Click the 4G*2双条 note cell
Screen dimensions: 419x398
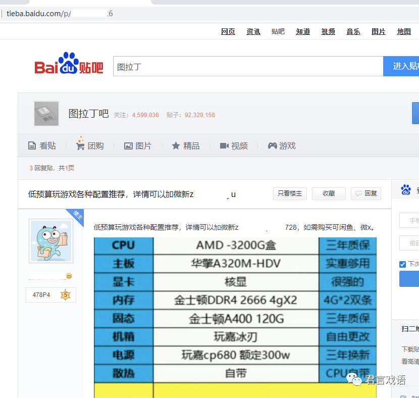pyautogui.click(x=348, y=300)
